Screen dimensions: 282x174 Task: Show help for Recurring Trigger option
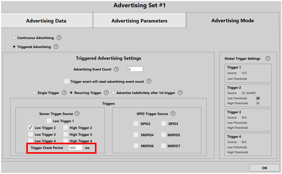[106, 93]
